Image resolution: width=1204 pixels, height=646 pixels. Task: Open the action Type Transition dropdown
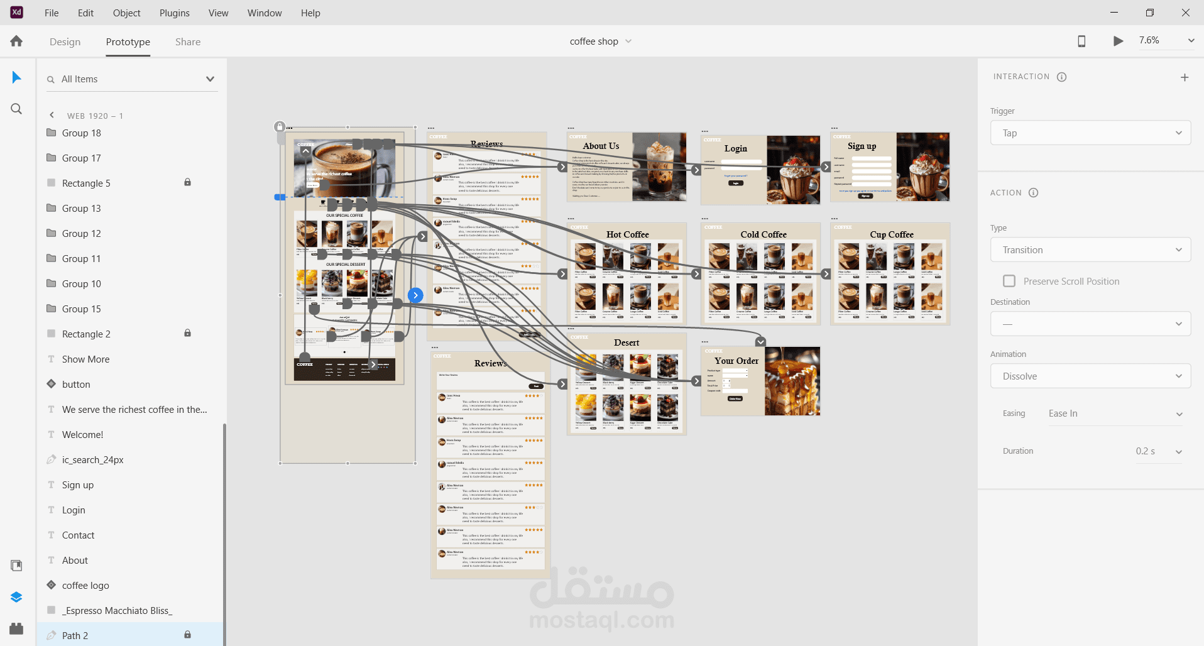[1090, 249]
